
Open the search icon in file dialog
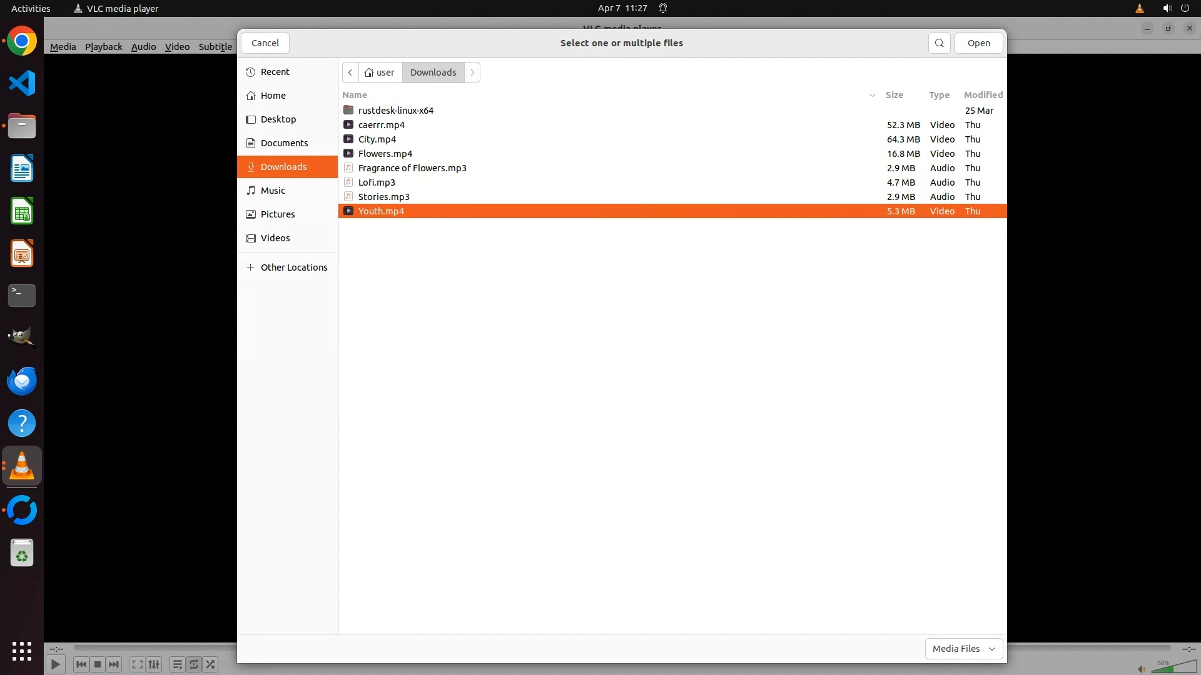point(939,43)
